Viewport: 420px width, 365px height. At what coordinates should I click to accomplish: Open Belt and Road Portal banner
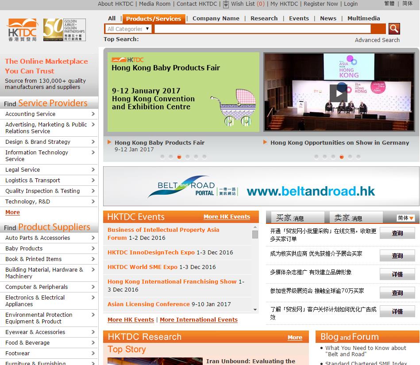coord(261,186)
